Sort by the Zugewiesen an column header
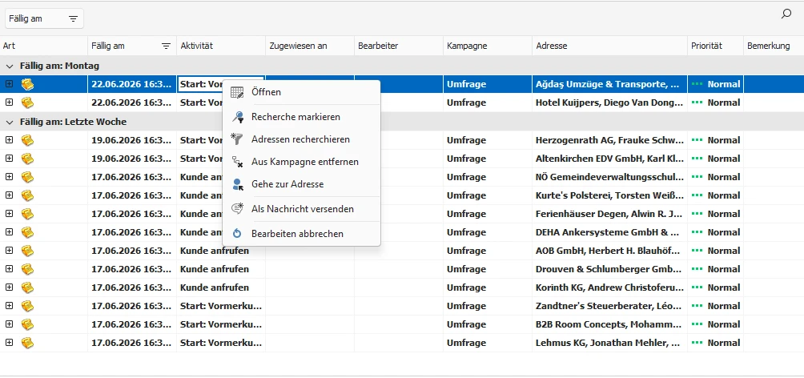Screen dimensions: 804x378 (x=310, y=46)
